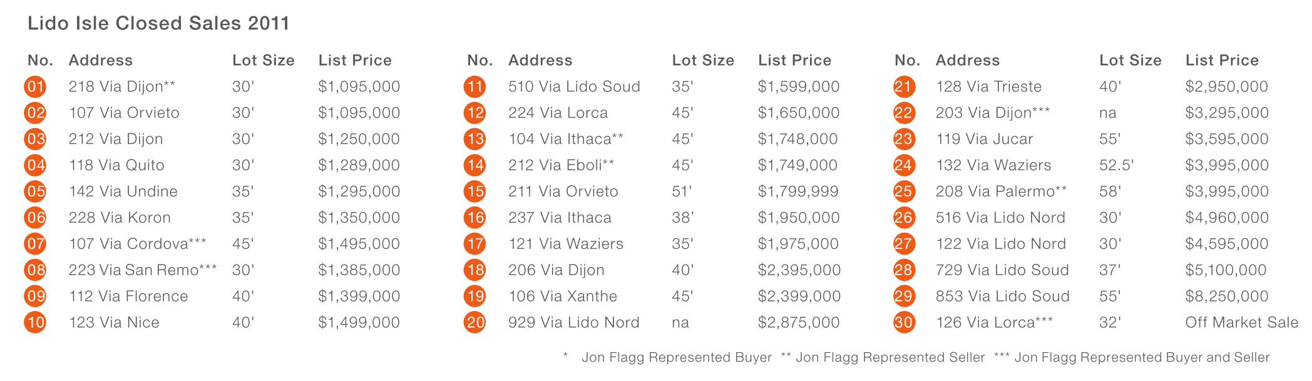
Task: Select the orange number 26 badge
Action: coord(903,218)
